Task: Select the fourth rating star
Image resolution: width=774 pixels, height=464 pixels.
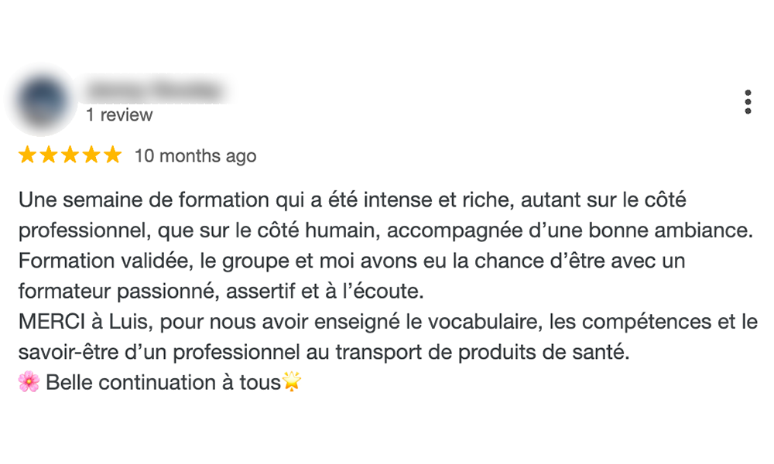Action: pyautogui.click(x=91, y=155)
